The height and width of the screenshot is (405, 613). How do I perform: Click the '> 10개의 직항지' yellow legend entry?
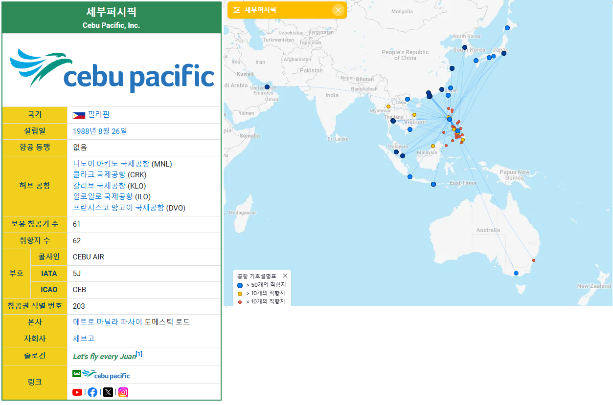(261, 293)
